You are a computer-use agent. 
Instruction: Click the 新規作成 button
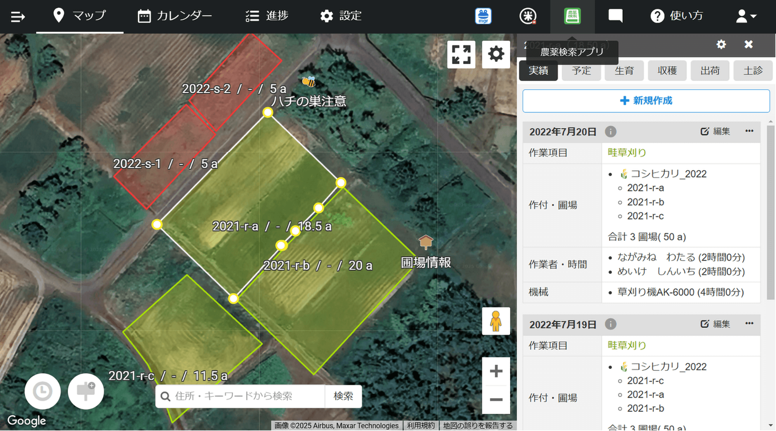pyautogui.click(x=646, y=101)
